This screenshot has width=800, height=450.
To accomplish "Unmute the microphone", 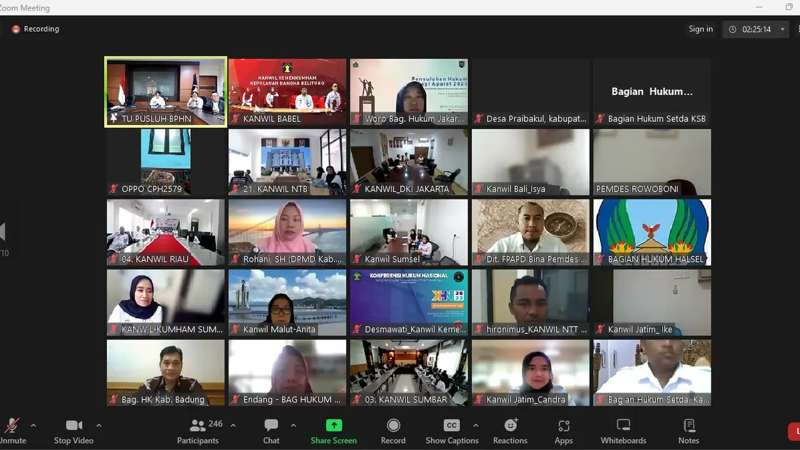I will [x=12, y=431].
